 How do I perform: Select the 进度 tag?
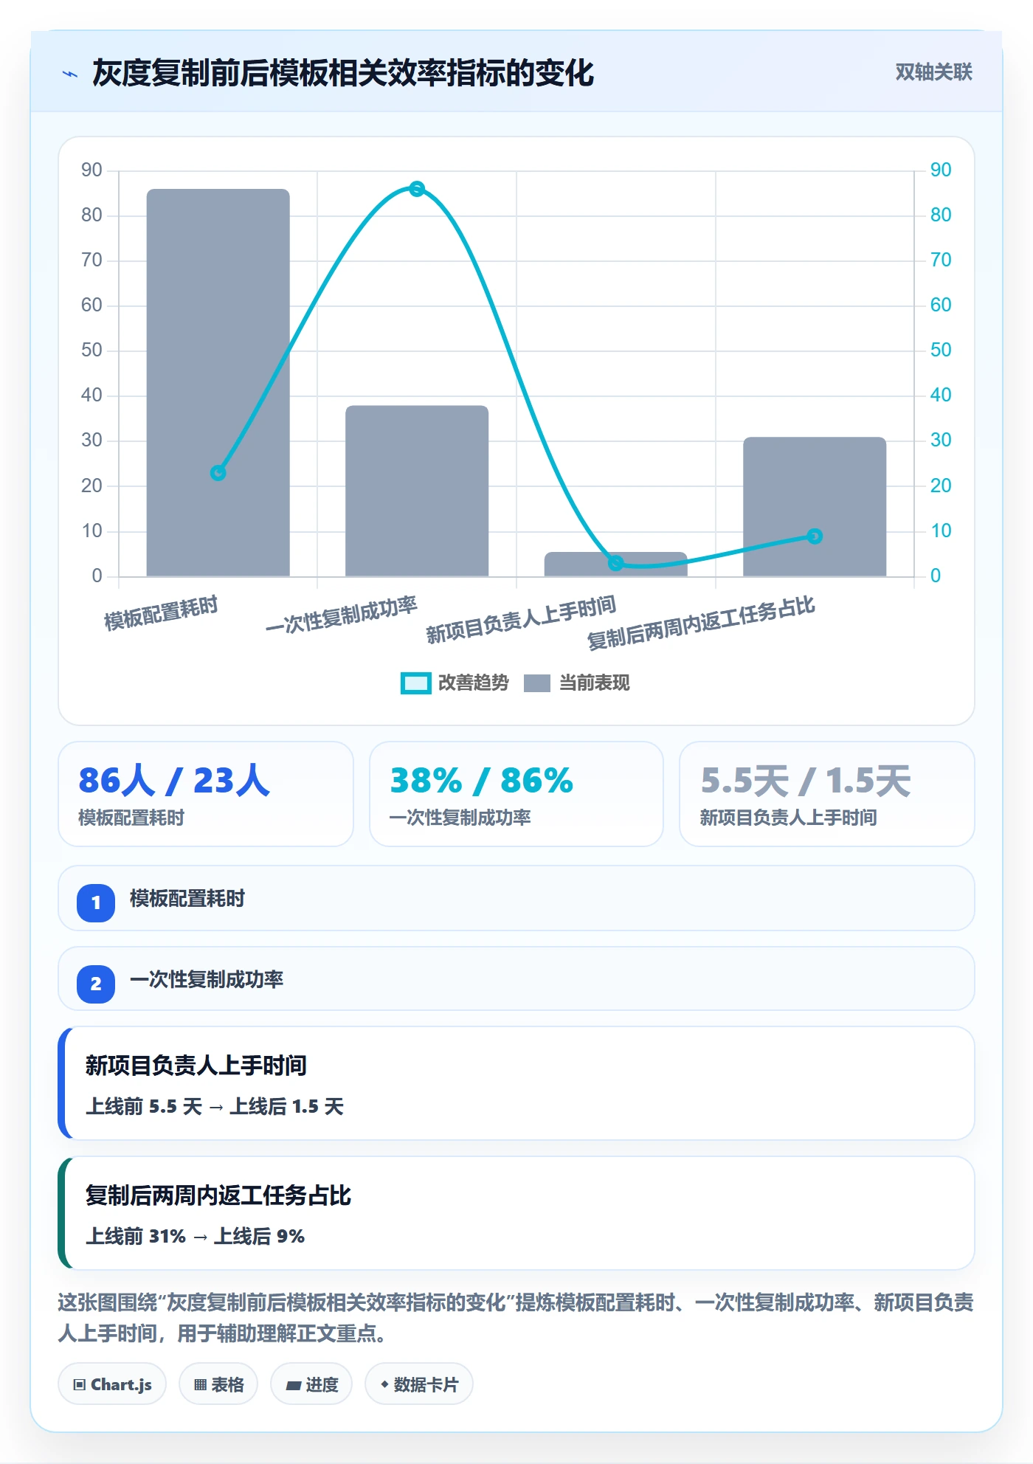311,1384
